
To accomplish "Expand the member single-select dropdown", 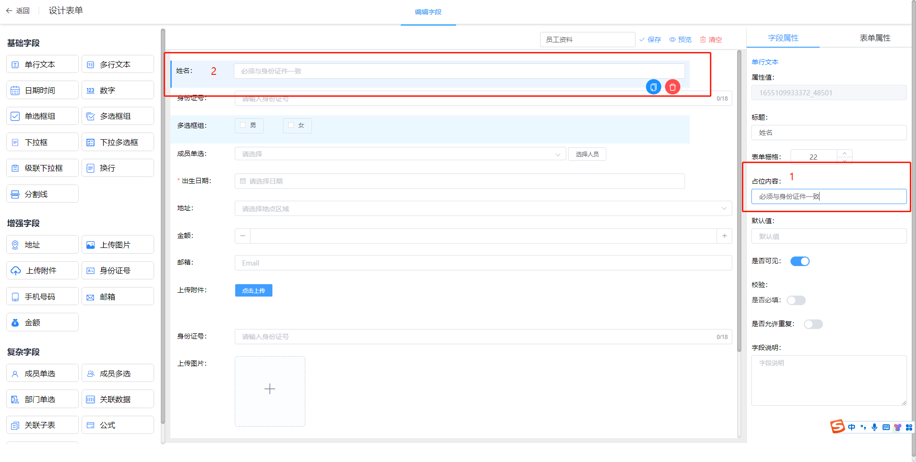I will (x=400, y=154).
